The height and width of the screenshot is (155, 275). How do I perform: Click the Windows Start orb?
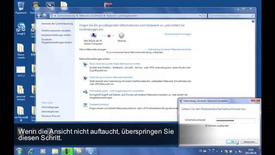click(19, 151)
